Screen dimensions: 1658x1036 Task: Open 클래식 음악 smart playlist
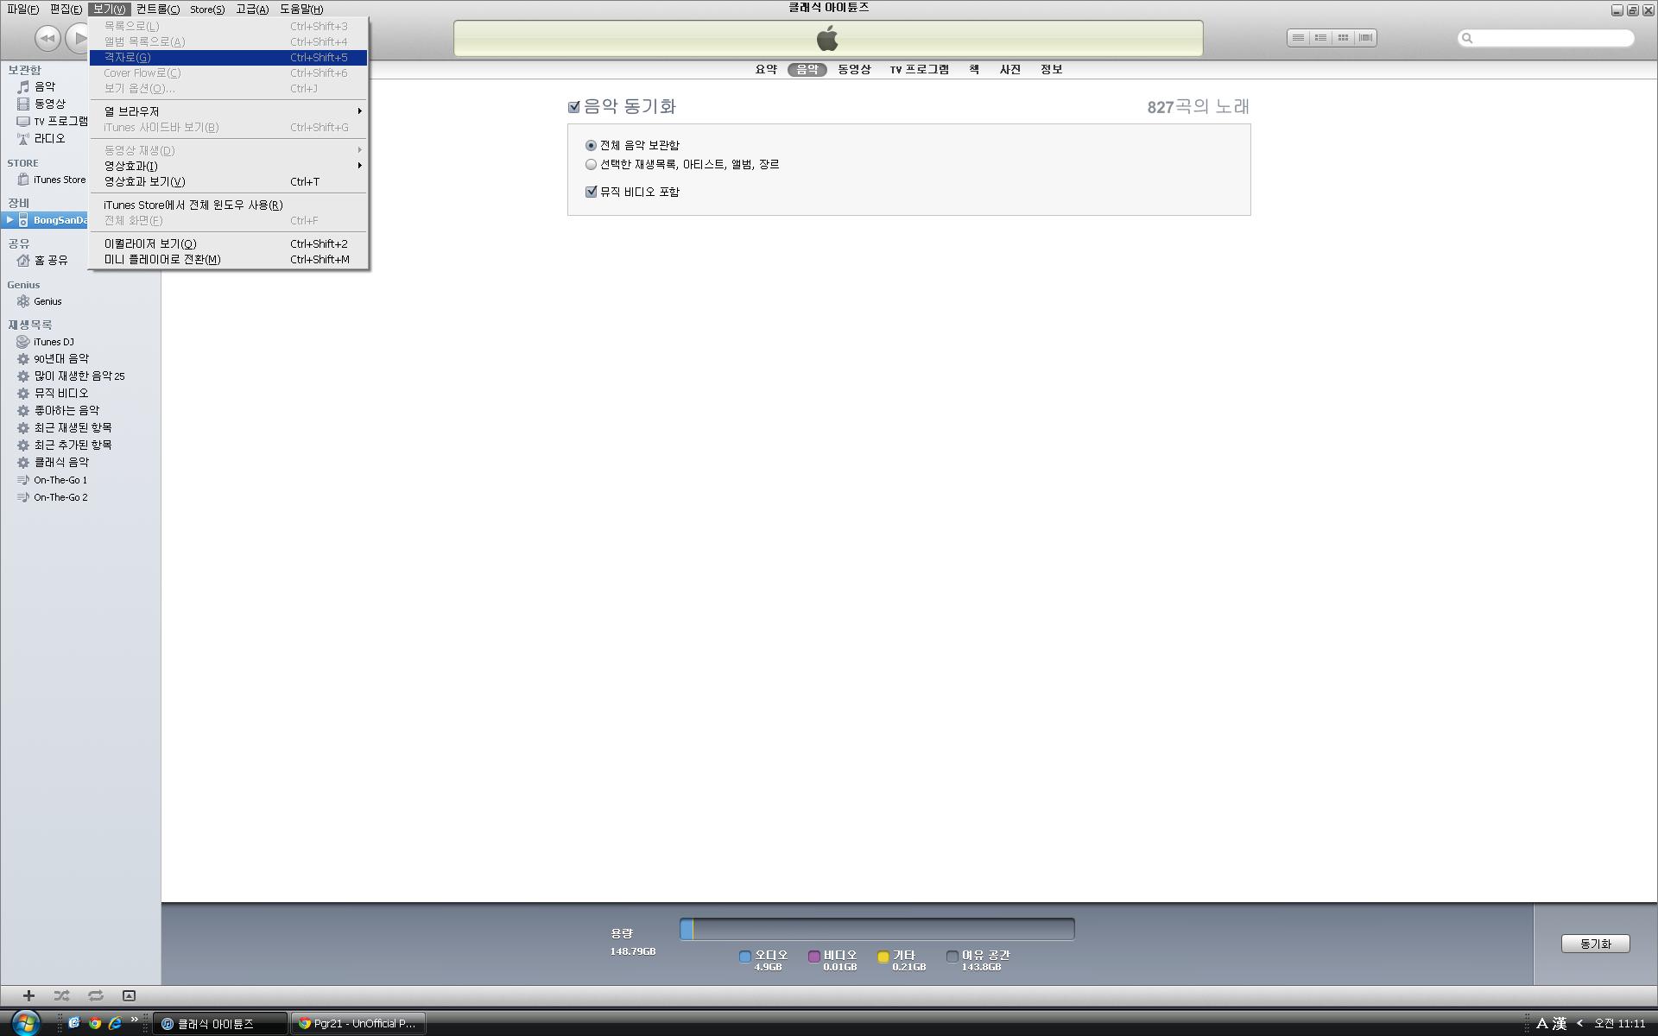(x=60, y=462)
